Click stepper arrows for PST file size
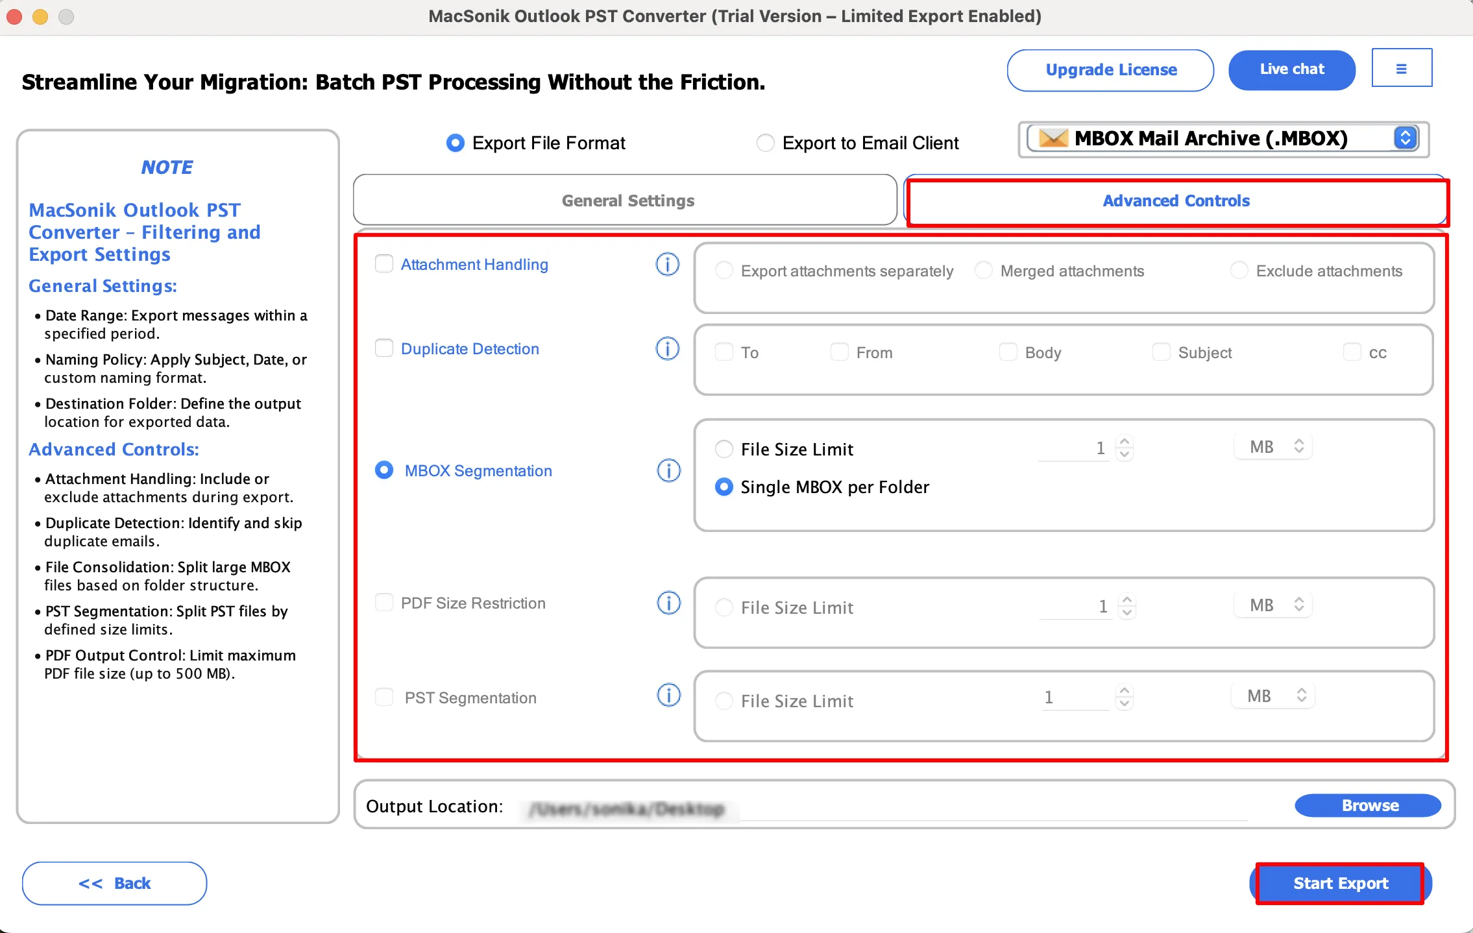Viewport: 1473px width, 933px height. click(x=1125, y=697)
